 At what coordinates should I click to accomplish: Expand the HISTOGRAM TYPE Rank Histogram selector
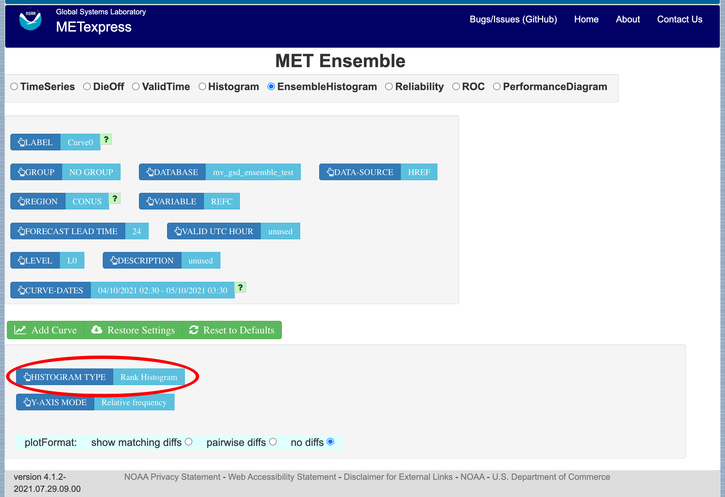(100, 377)
